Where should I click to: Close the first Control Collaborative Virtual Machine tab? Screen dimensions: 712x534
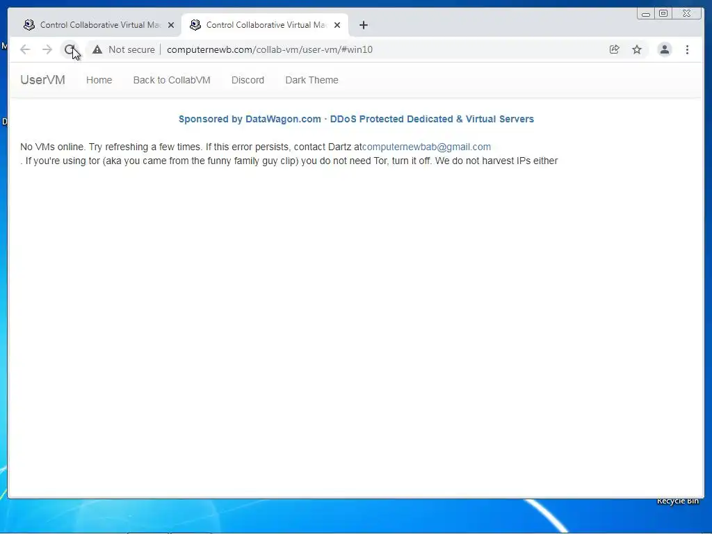tap(171, 25)
